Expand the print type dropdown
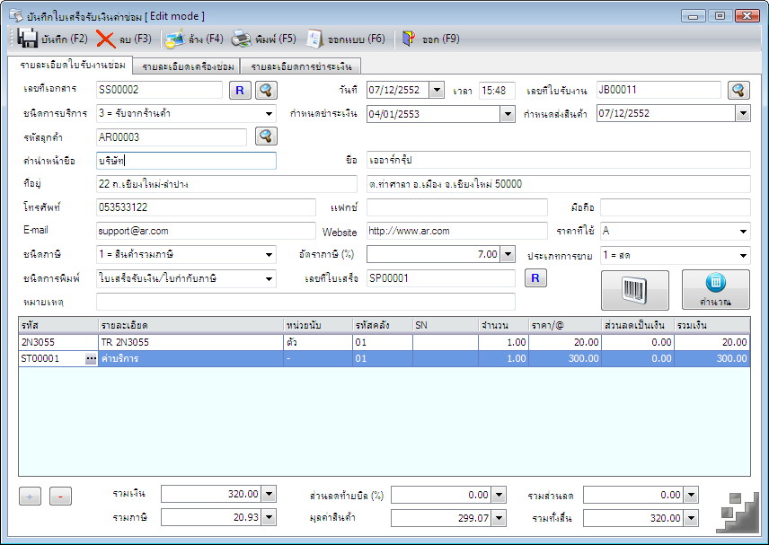769x545 pixels. 269,278
